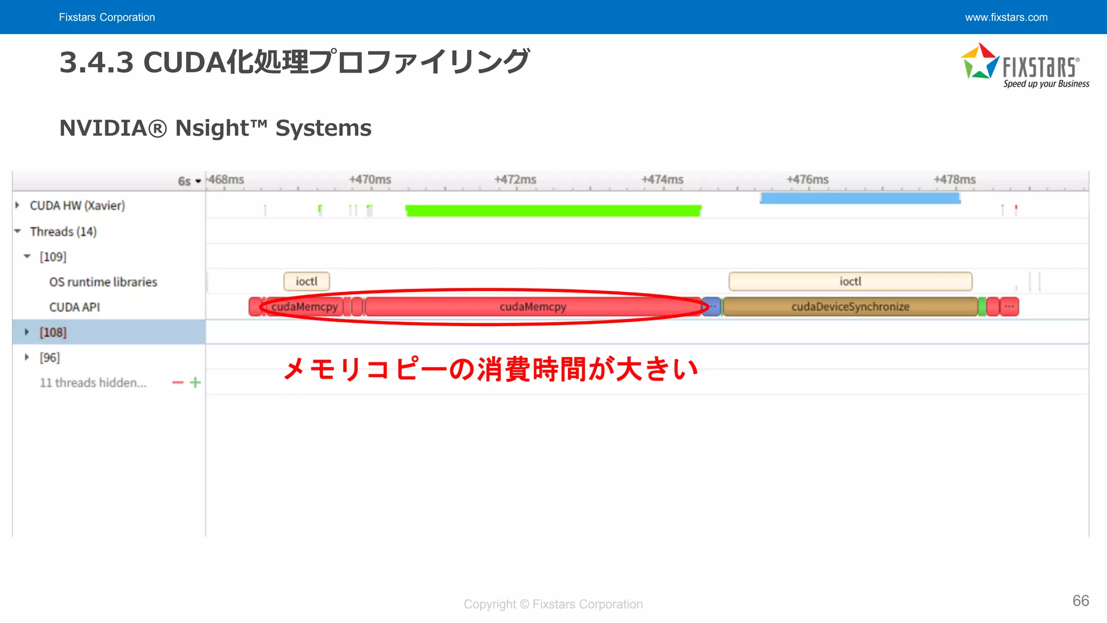1107x623 pixels.
Task: Expand thread [96] row
Action: (x=26, y=357)
